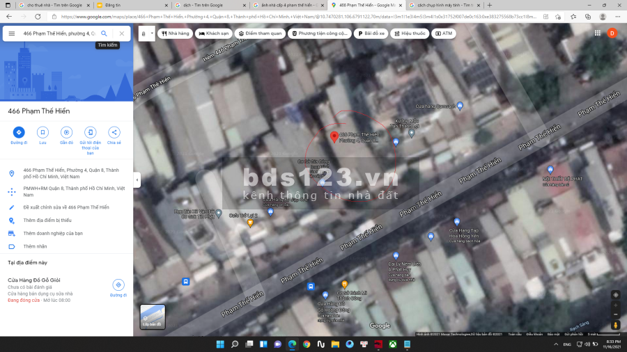Switch to 'ảnh nhà cấp 4 phạm thế hiển' tab
This screenshot has width=627, height=352.
click(x=288, y=5)
